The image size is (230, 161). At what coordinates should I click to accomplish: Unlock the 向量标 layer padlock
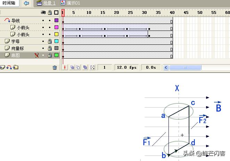[x=50, y=48]
